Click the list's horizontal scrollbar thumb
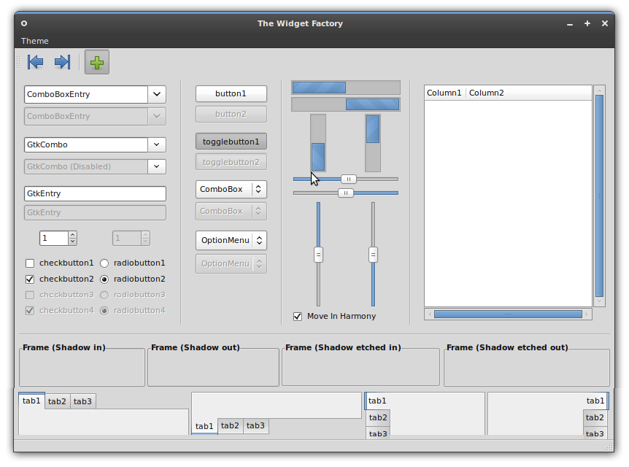This screenshot has height=467, width=629. tap(508, 314)
